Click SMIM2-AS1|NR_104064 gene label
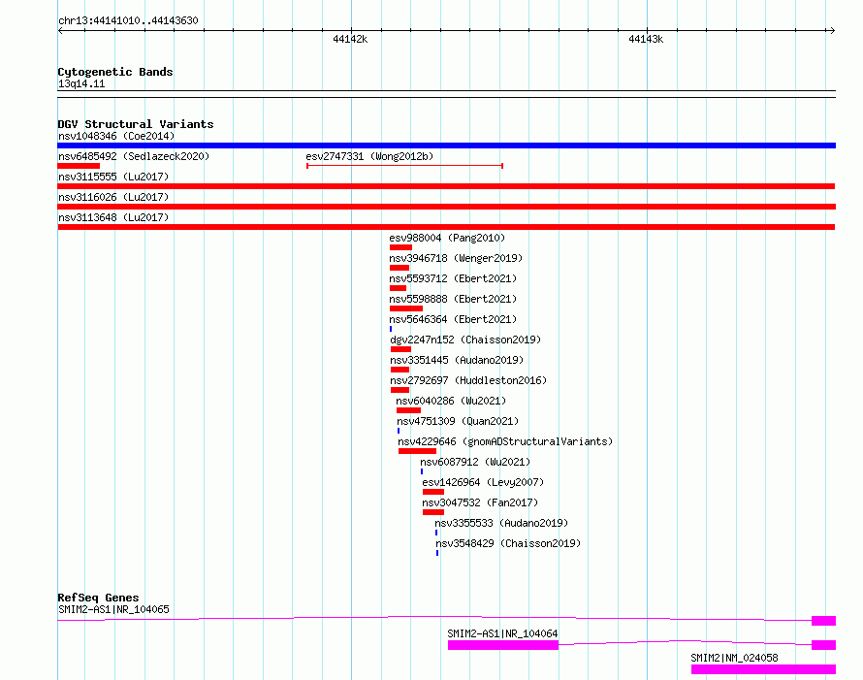The image size is (863, 680). (x=502, y=633)
